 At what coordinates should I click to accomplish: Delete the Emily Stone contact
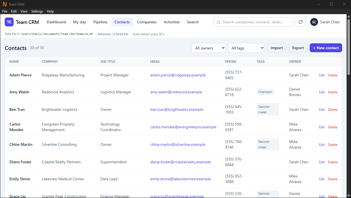pyautogui.click(x=333, y=179)
